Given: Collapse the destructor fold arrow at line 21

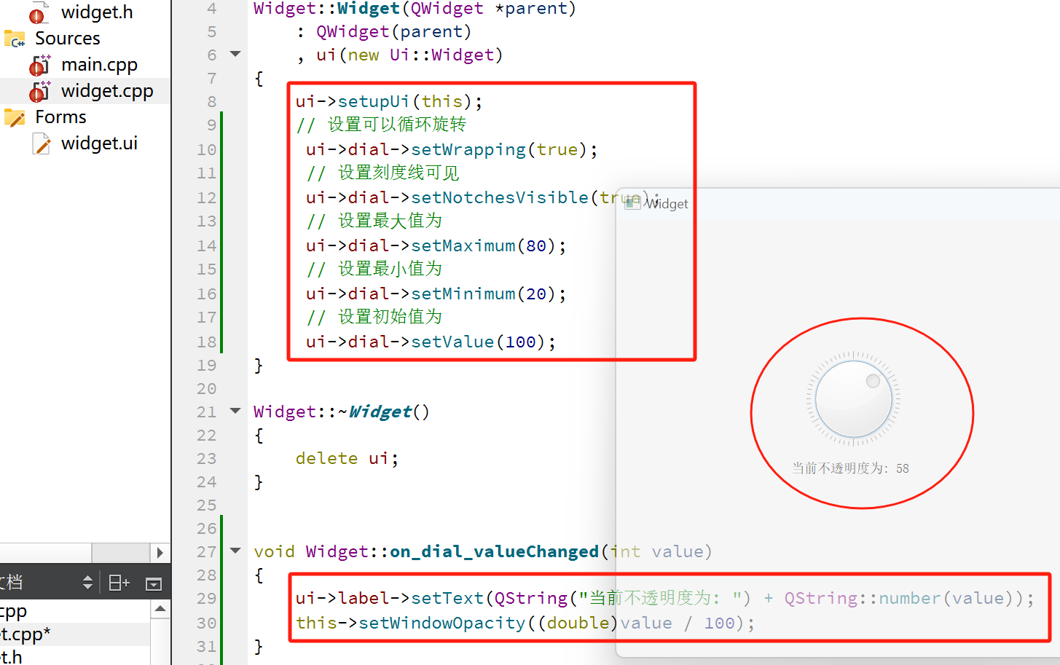Looking at the screenshot, I should pyautogui.click(x=235, y=411).
